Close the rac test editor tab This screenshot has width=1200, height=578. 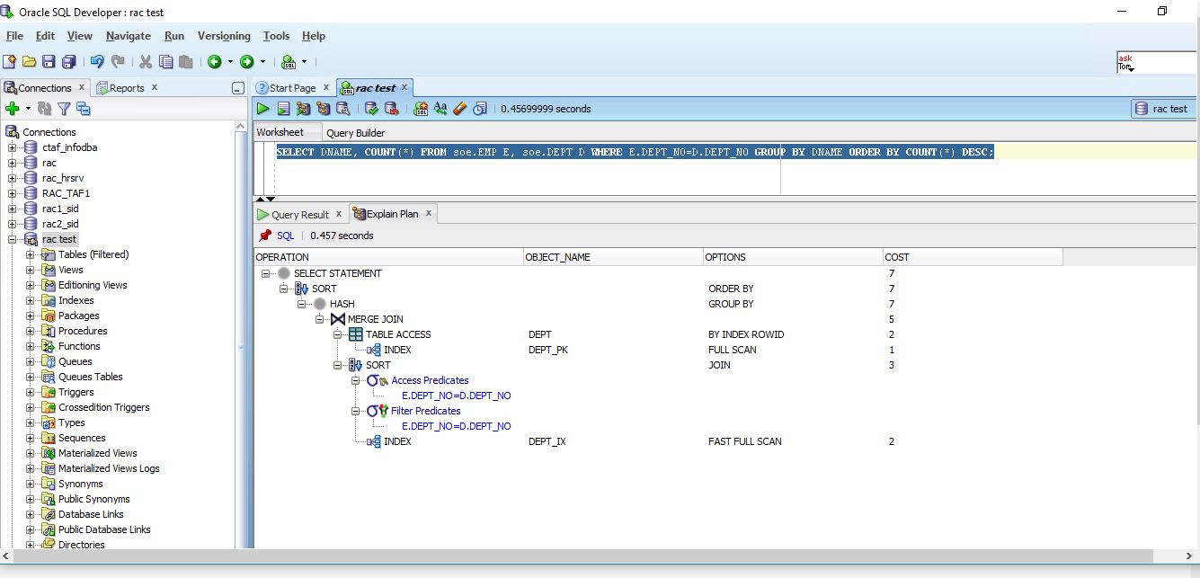tap(404, 87)
